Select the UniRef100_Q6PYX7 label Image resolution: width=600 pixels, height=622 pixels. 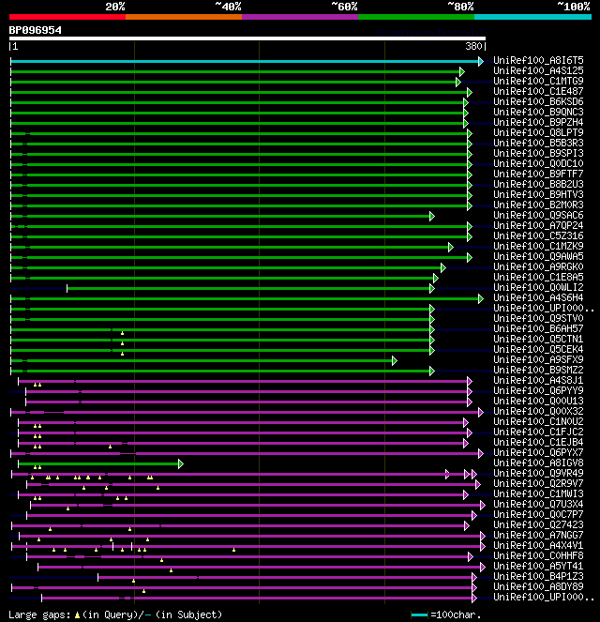click(x=538, y=452)
